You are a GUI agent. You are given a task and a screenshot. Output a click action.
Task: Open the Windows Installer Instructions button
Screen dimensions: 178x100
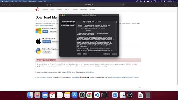53,32
